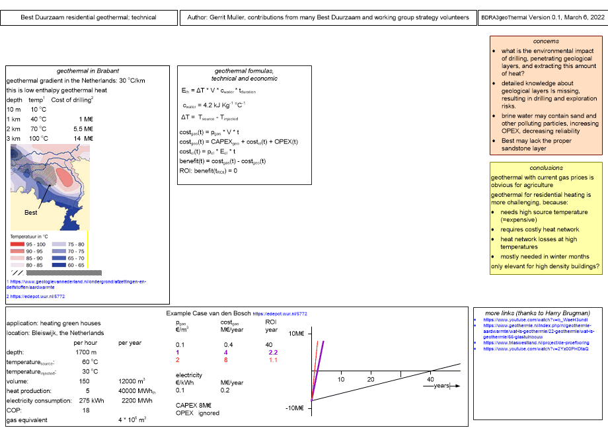608x436 pixels.
Task: Click the 60 - 65 legend color swatch
Action: click(59, 265)
